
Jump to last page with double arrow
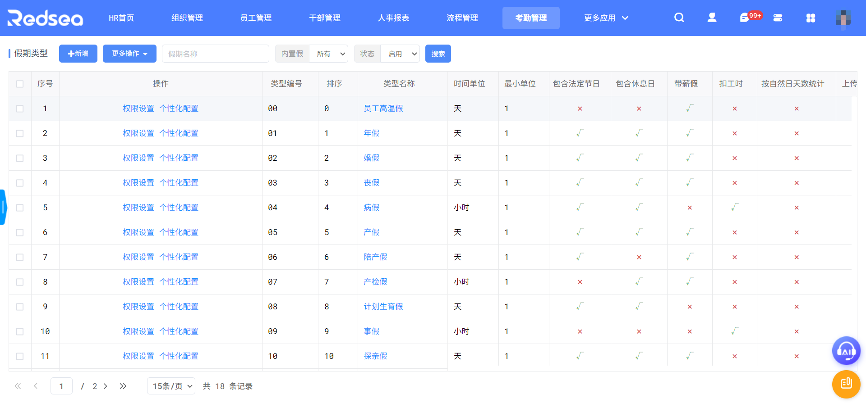click(123, 386)
